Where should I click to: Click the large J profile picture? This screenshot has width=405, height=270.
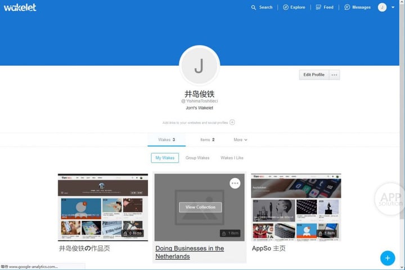pyautogui.click(x=199, y=66)
